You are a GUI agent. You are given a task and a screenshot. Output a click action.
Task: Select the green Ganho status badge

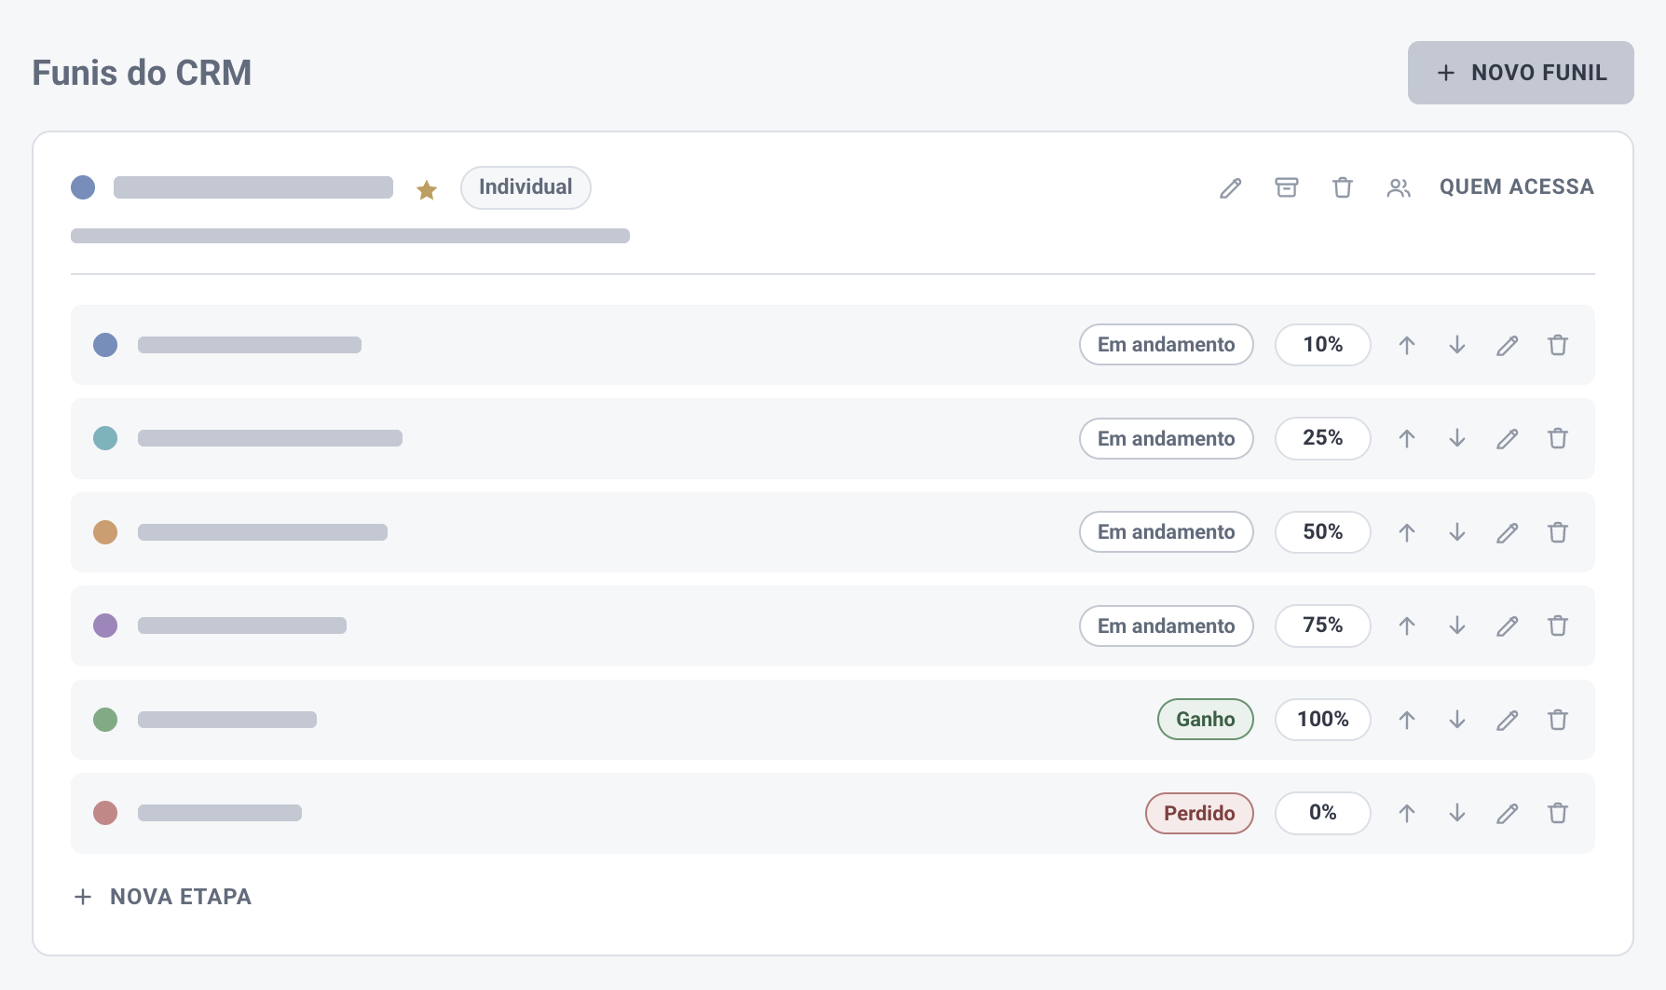[1205, 720]
